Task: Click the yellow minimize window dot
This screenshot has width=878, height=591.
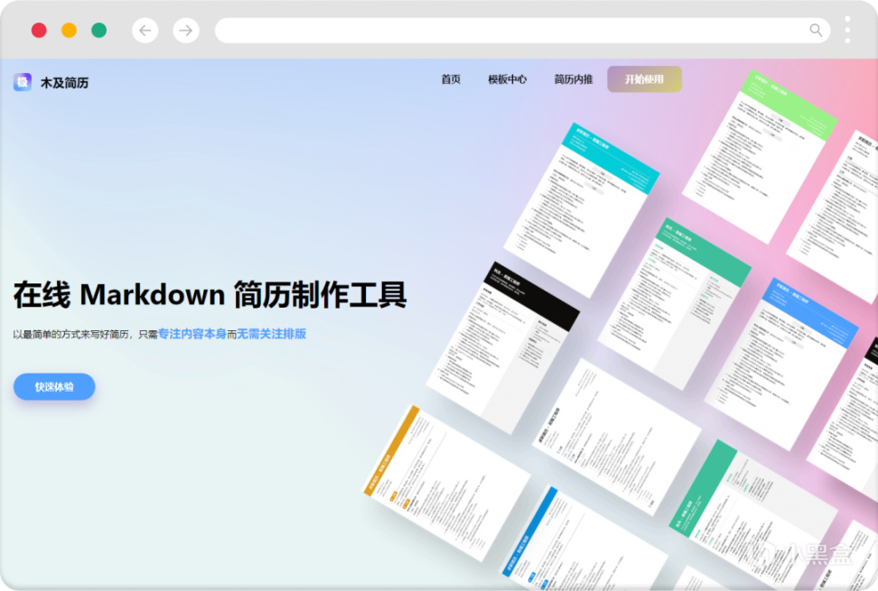Action: [69, 30]
